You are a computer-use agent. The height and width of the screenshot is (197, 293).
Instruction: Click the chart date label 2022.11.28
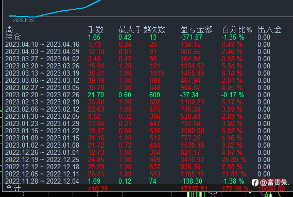pos(23,21)
